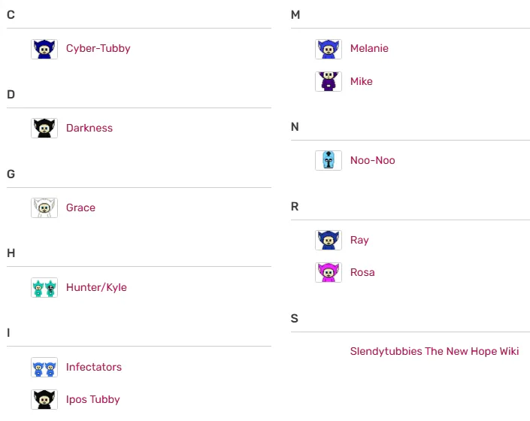Click the Ray character thumbnail icon
This screenshot has width=530, height=421.
click(328, 241)
